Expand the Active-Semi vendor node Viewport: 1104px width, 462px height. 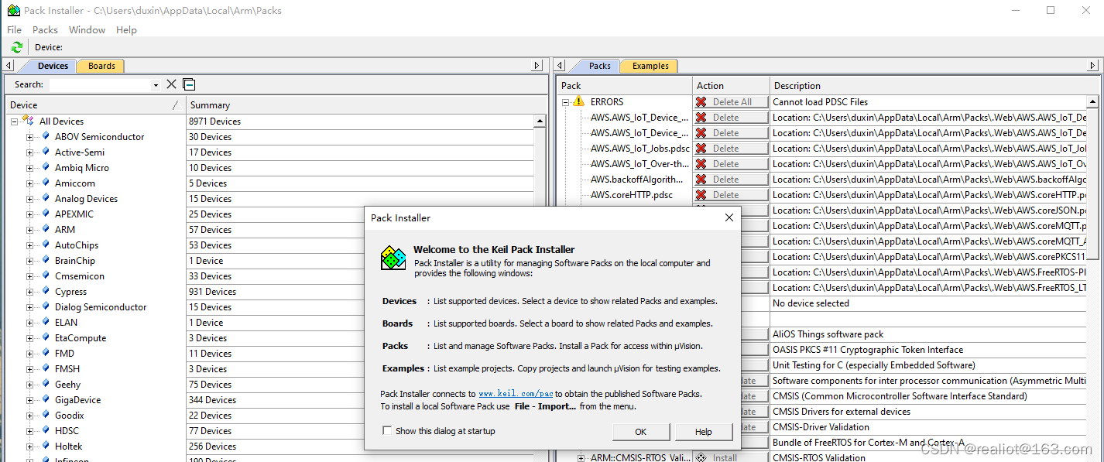[x=29, y=152]
